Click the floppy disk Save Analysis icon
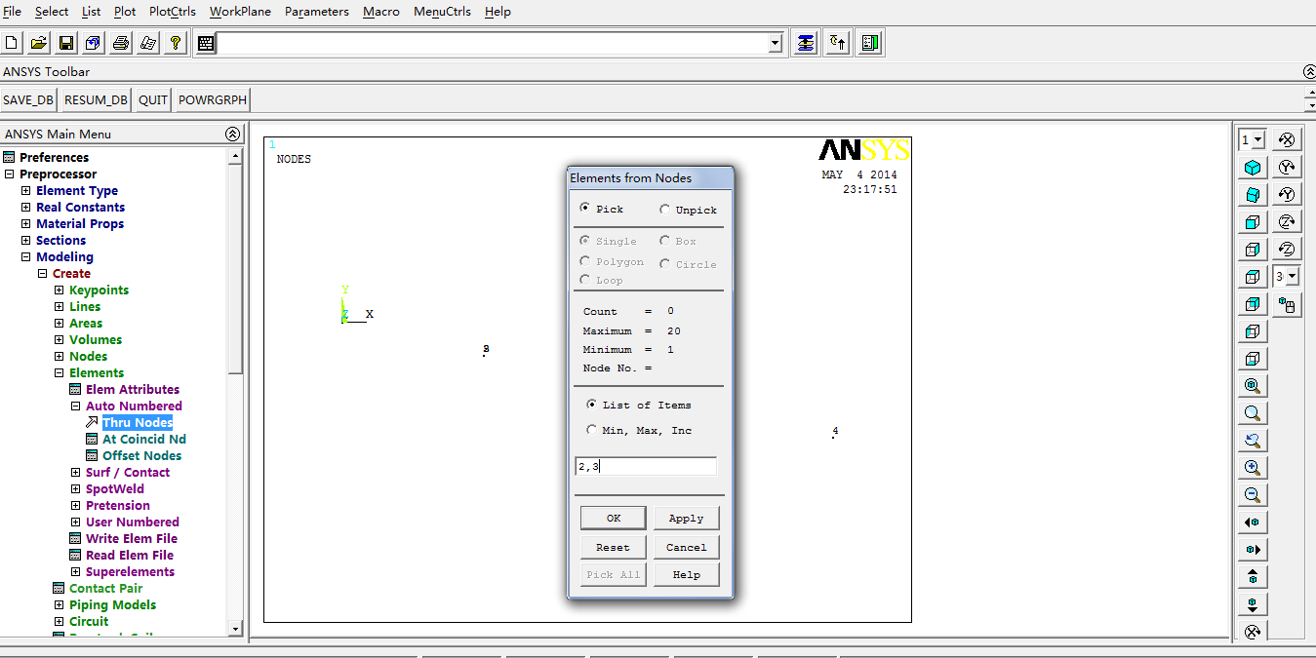This screenshot has height=658, width=1316. (66, 43)
